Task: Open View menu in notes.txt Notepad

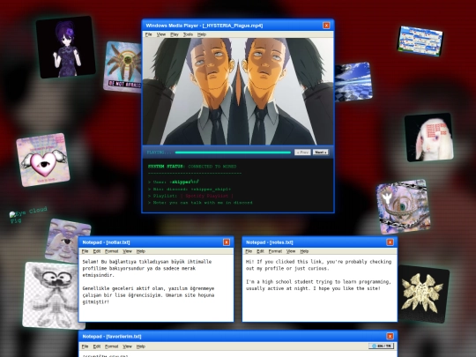Action: point(291,251)
